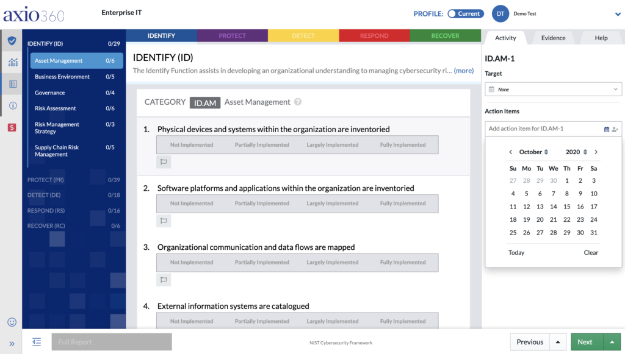Open the chart dashboard sidebar icon
The height and width of the screenshot is (354, 625).
tap(12, 62)
